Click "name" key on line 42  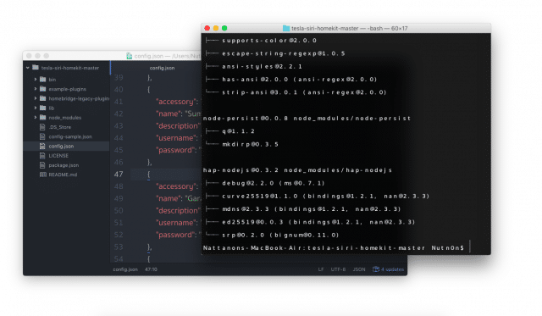(x=169, y=114)
